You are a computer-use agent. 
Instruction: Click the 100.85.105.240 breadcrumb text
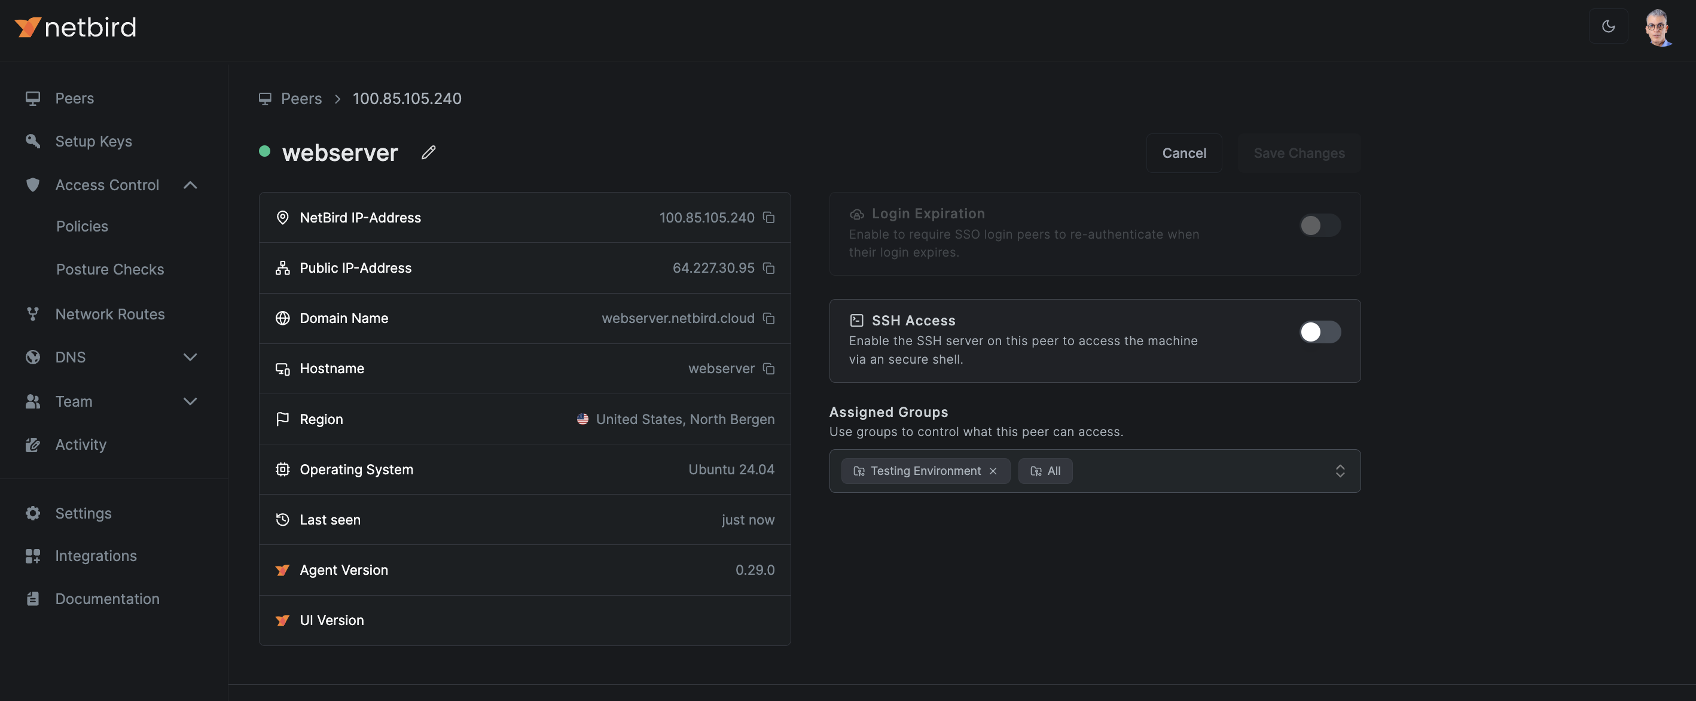[407, 99]
